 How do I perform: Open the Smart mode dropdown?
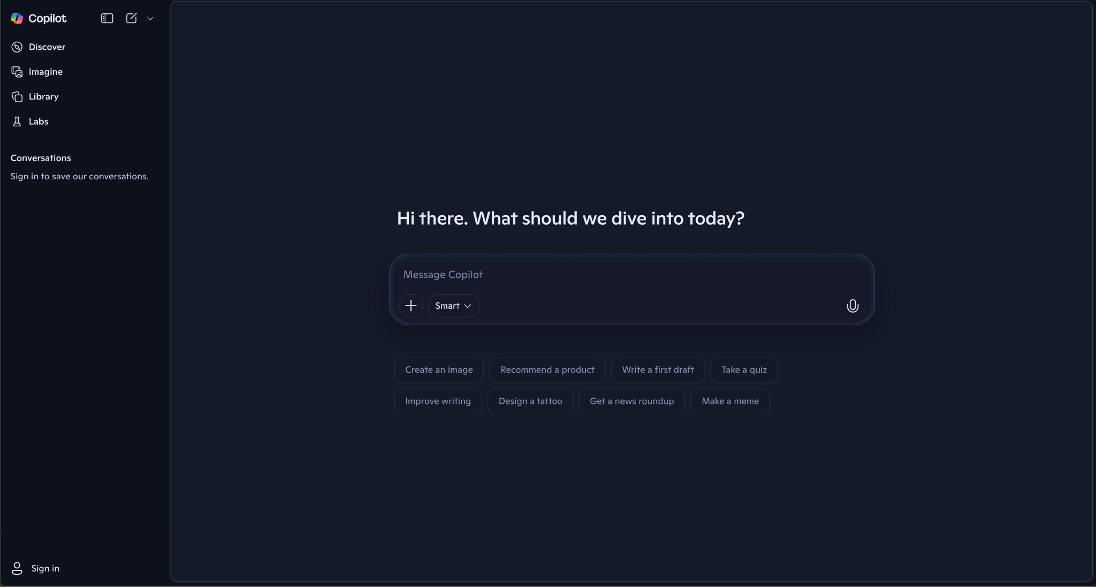[453, 306]
